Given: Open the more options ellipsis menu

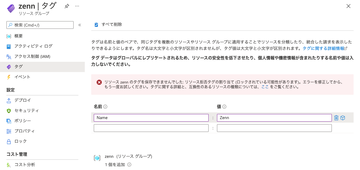Looking at the screenshot, I should click(x=77, y=6).
